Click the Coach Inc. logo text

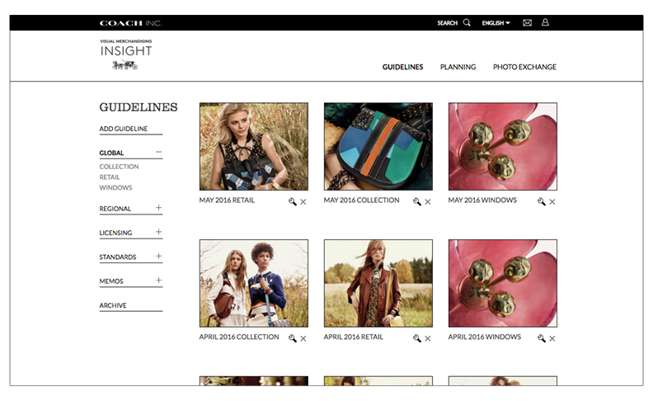[131, 23]
